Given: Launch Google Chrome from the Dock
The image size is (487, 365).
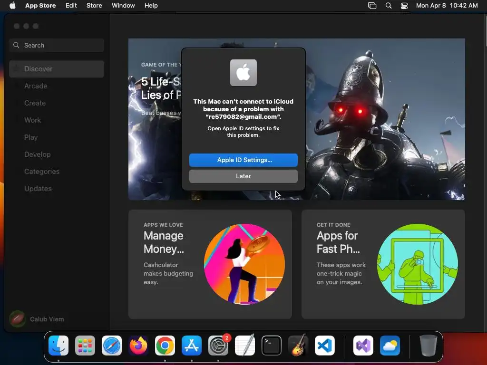Looking at the screenshot, I should [x=165, y=346].
